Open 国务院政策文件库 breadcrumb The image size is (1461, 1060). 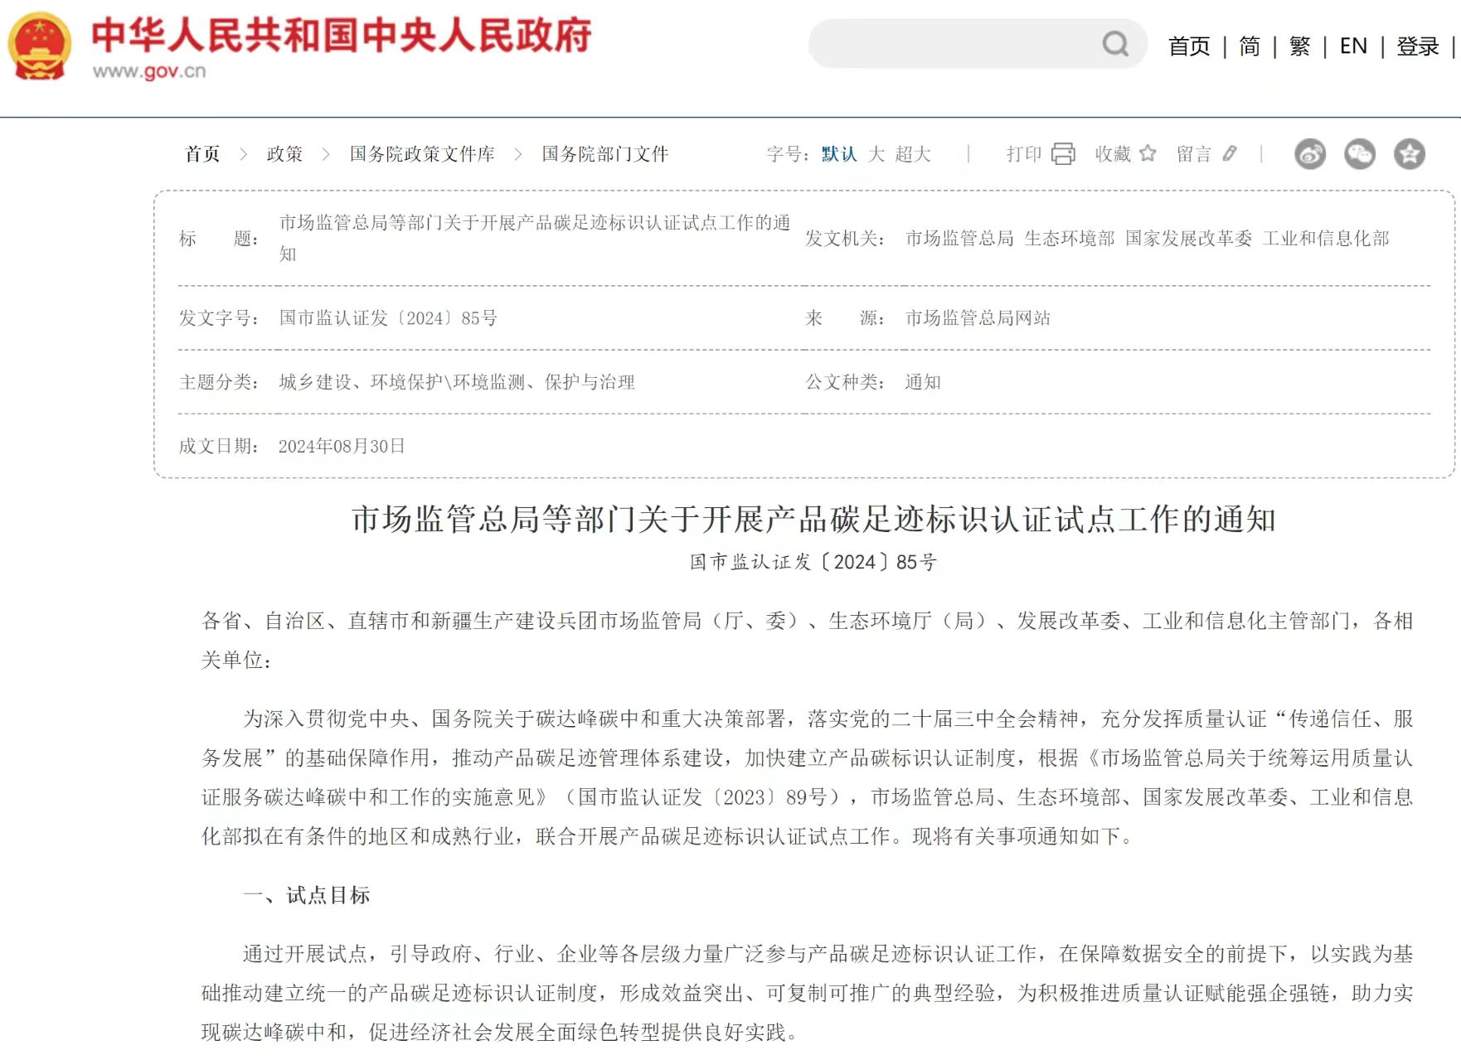421,154
